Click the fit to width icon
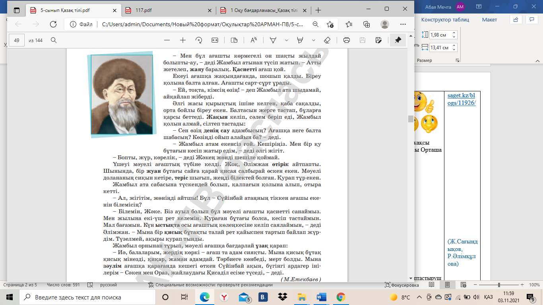The image size is (543, 305). [x=215, y=40]
